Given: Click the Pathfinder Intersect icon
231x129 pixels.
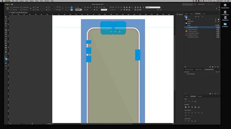Looking at the screenshot, I should tap(192, 107).
